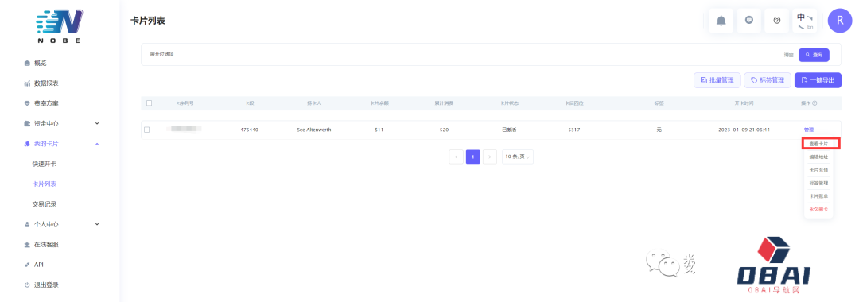
Task: Click balance value $11
Action: point(379,130)
